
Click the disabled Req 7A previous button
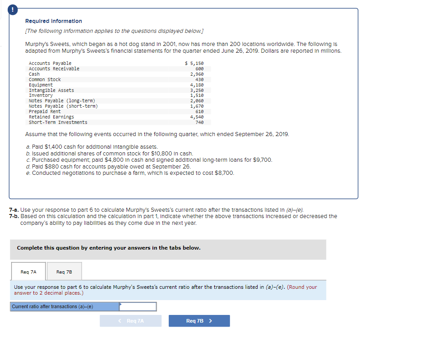tap(131, 321)
